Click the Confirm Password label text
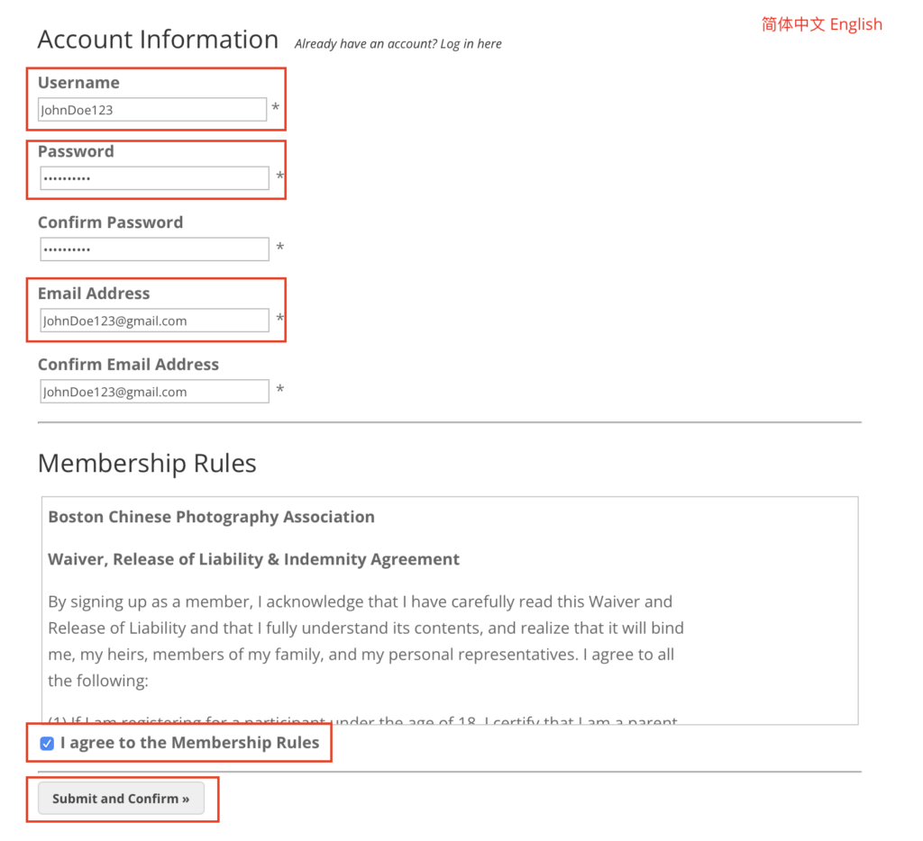 [x=110, y=222]
